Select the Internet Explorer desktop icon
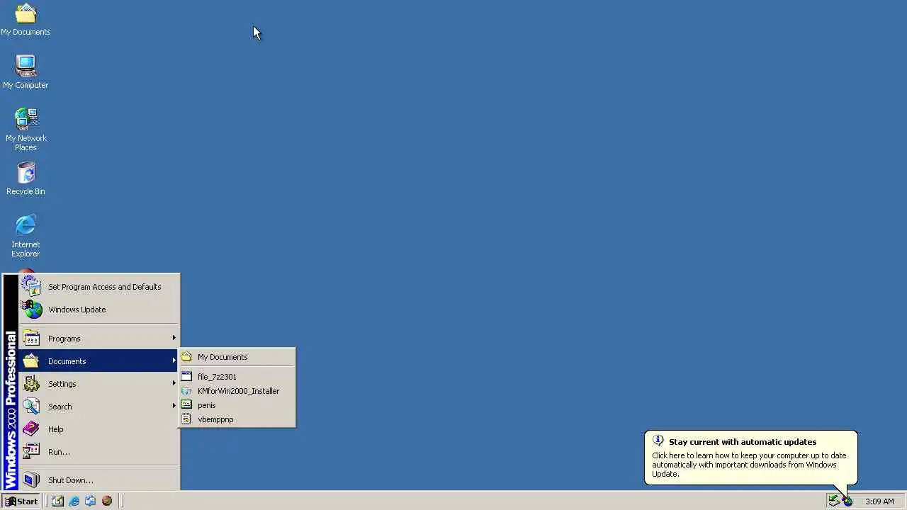This screenshot has height=510, width=907. (x=26, y=237)
